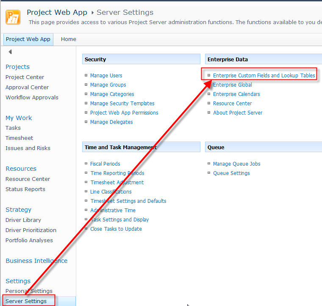Switch to the Home tab
Viewport: 322px width, 306px height.
pyautogui.click(x=68, y=39)
